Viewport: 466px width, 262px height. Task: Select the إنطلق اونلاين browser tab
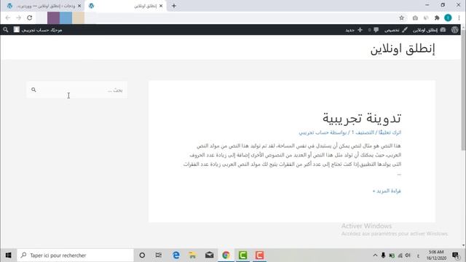point(125,6)
